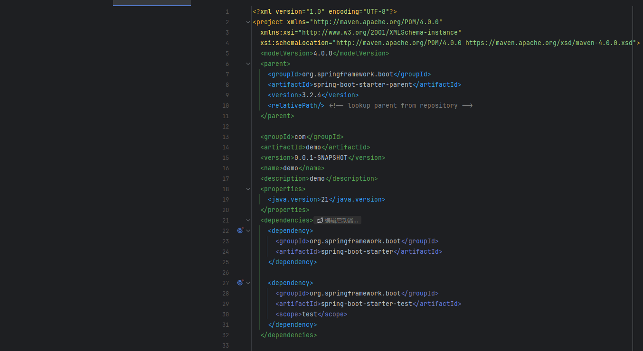Click the Maven dependency gutter icon on line 22
The width and height of the screenshot is (643, 351).
click(x=239, y=230)
